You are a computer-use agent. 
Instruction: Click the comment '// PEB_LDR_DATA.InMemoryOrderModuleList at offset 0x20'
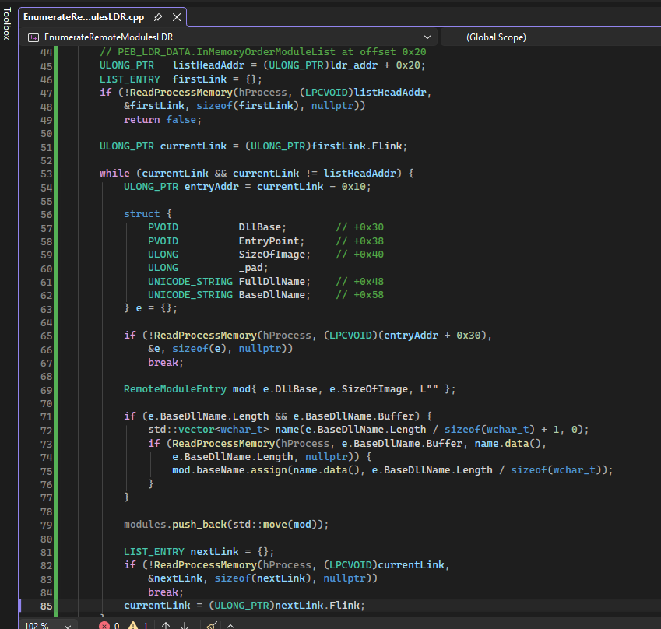262,52
